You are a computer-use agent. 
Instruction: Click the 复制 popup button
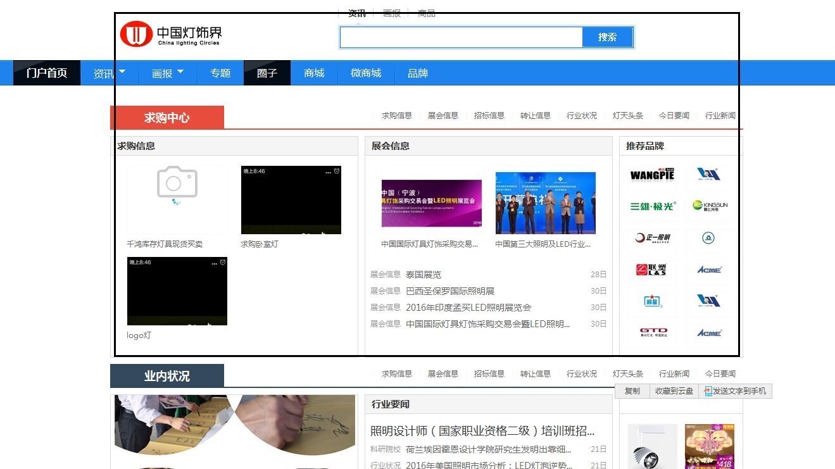click(632, 391)
